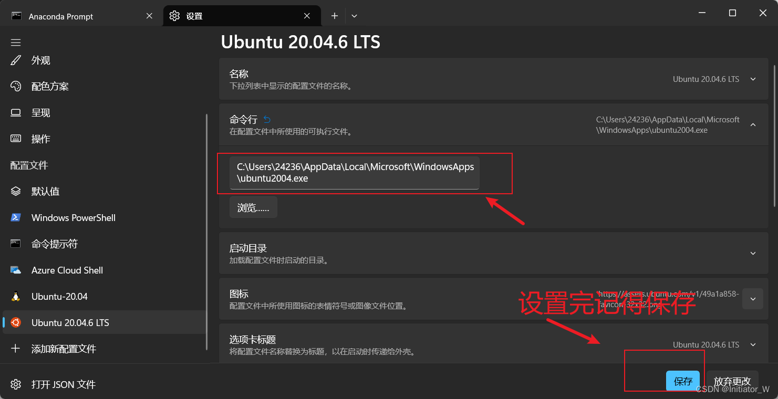Close the Settings tab
Screen dimensions: 778x399
307,16
